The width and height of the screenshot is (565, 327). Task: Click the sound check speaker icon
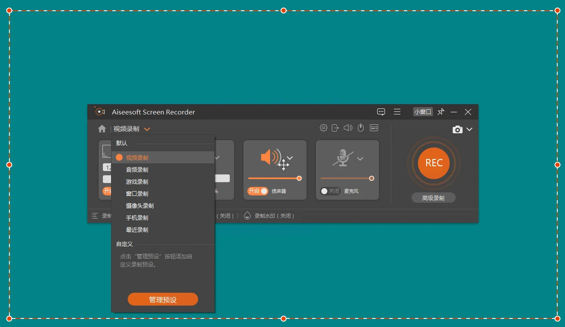pos(348,127)
